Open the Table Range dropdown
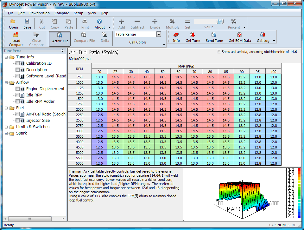The image size is (304, 230). tap(159, 34)
